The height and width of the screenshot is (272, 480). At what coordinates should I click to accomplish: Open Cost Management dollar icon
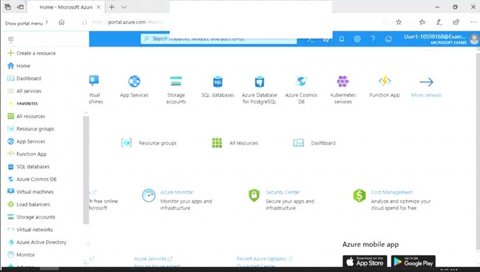360,195
